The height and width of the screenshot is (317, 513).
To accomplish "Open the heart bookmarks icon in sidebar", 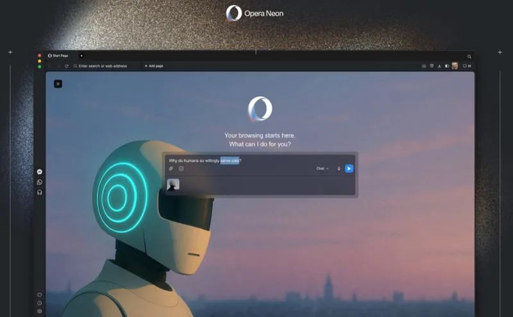I will coord(40,295).
